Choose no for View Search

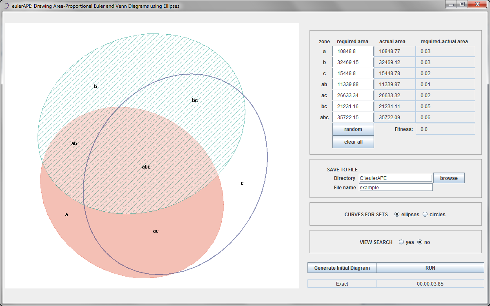click(x=420, y=242)
